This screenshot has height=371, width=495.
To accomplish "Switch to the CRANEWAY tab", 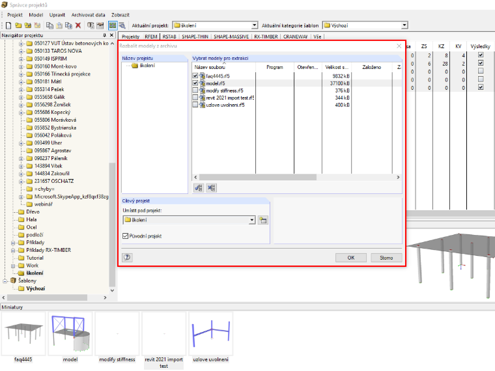I will click(x=295, y=36).
